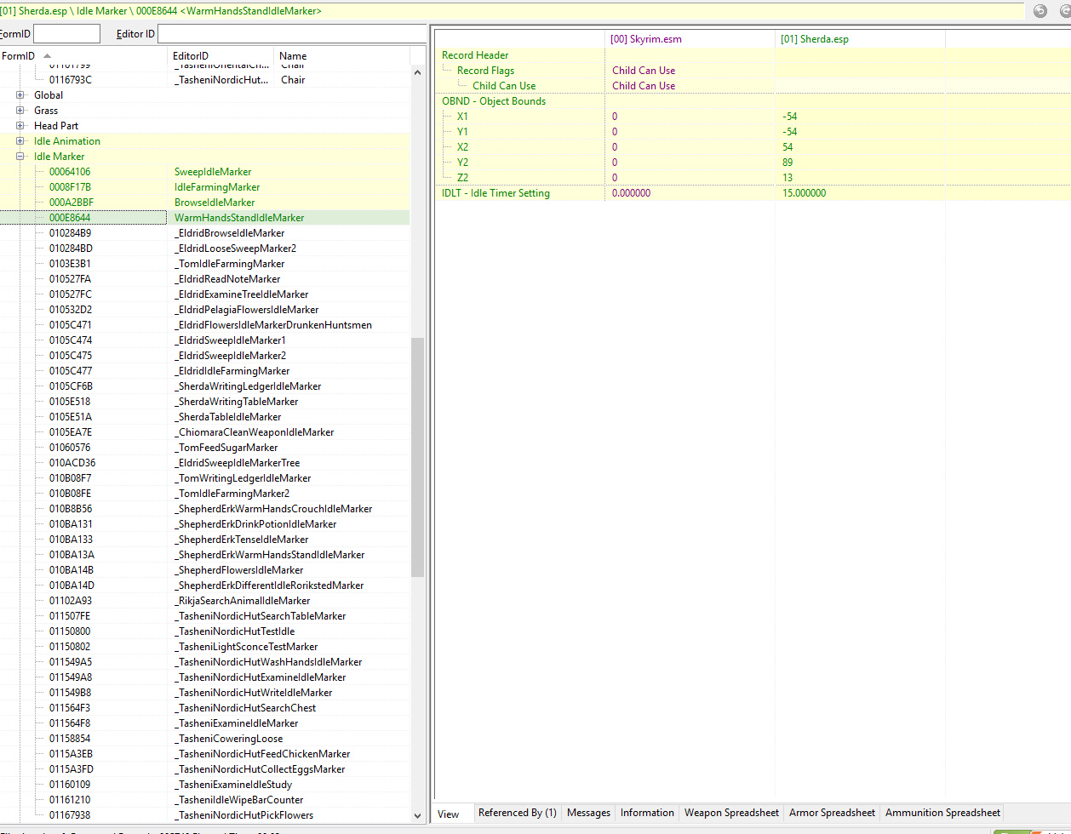Image resolution: width=1071 pixels, height=834 pixels.
Task: Select _SherdaWritingLedgerIdleMarker in the tree
Action: 248,386
